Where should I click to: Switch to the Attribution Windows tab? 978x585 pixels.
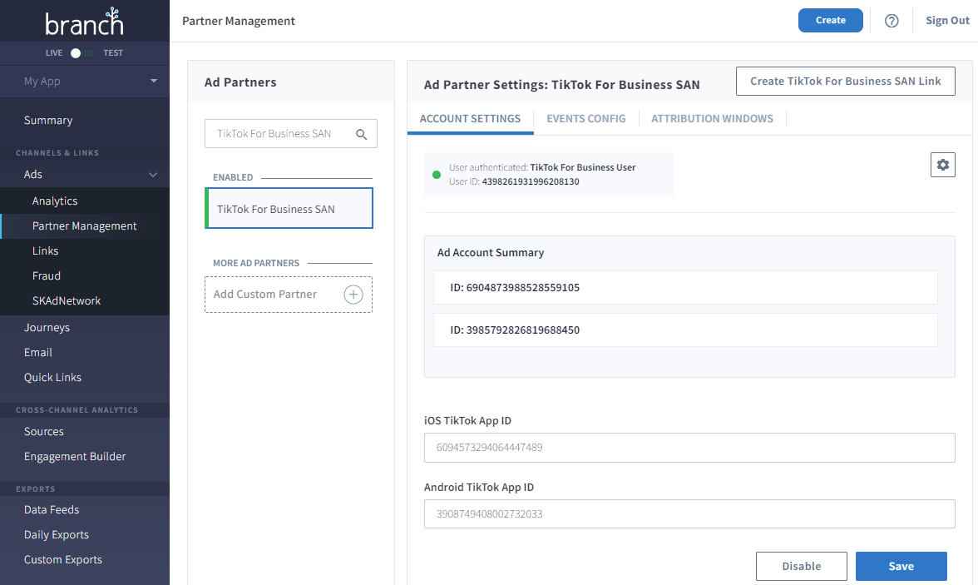click(x=712, y=119)
